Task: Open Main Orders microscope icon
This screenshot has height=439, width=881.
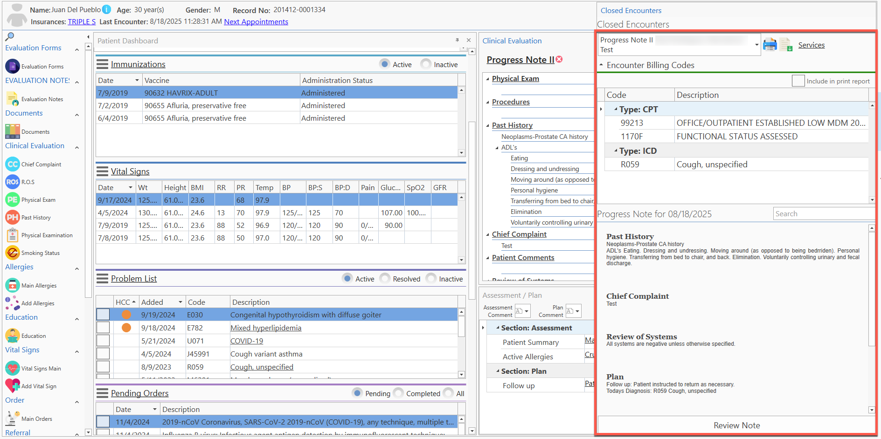Action: point(13,418)
